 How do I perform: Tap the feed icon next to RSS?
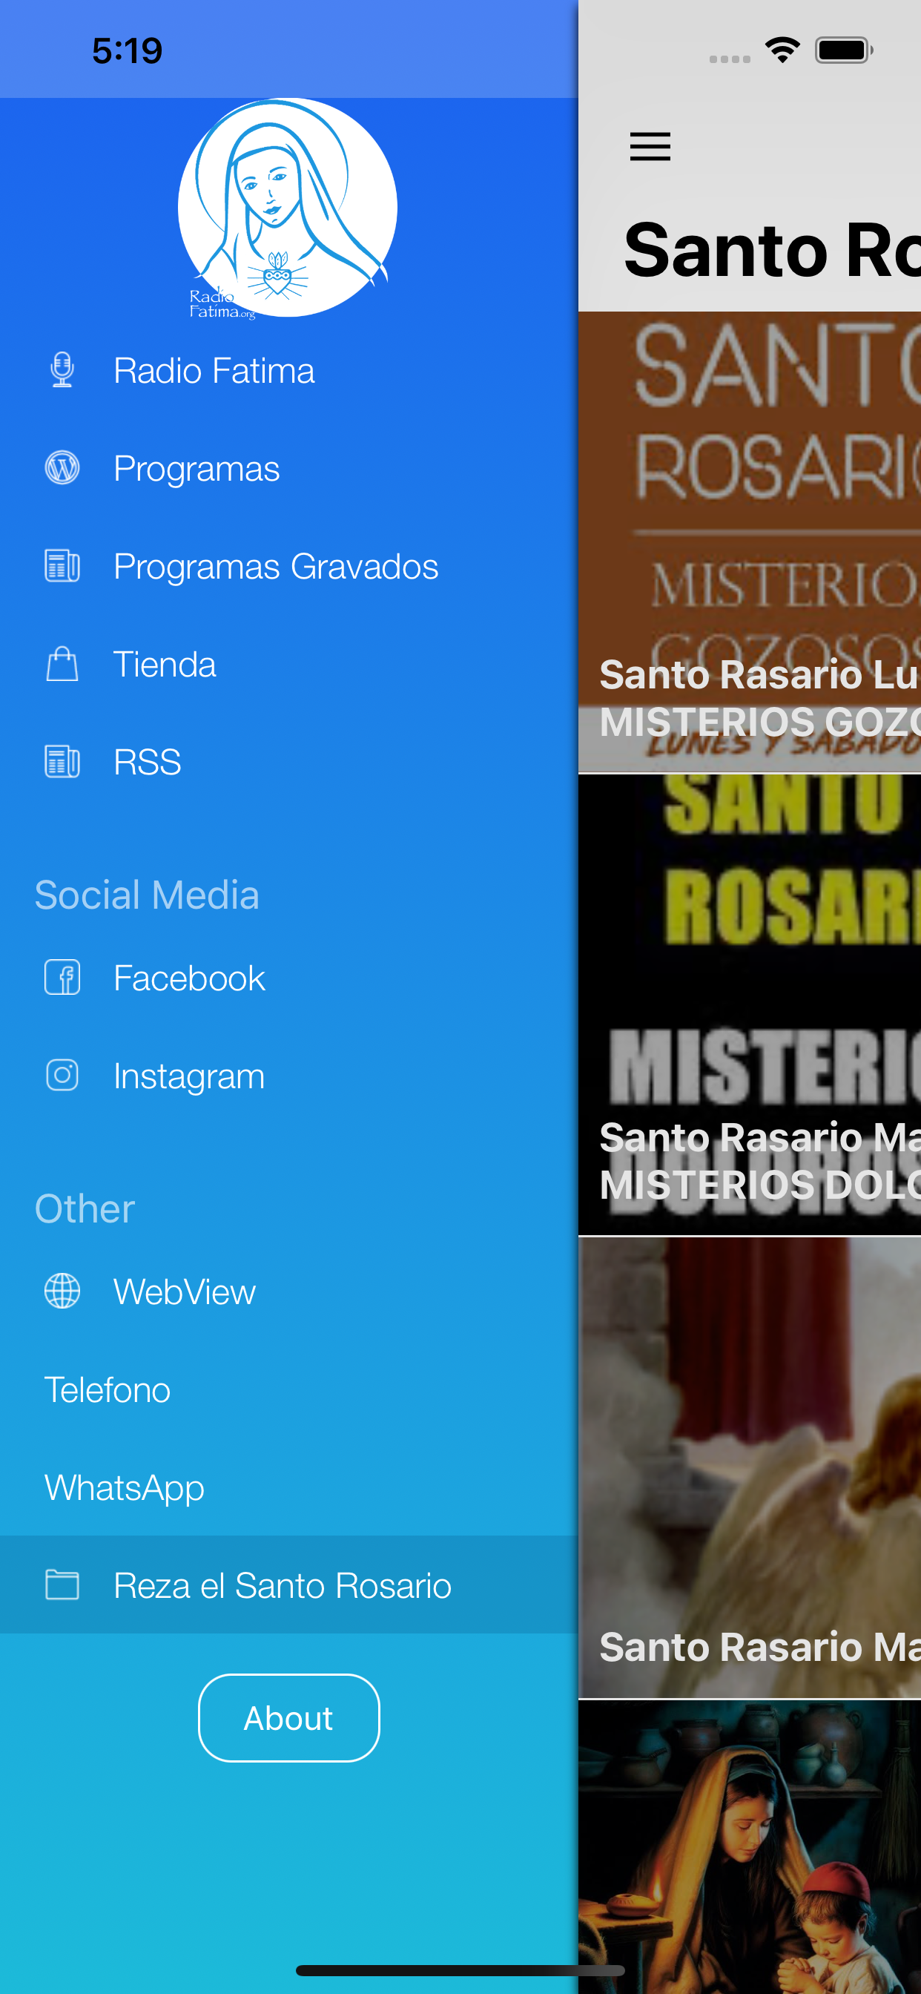[x=62, y=762]
